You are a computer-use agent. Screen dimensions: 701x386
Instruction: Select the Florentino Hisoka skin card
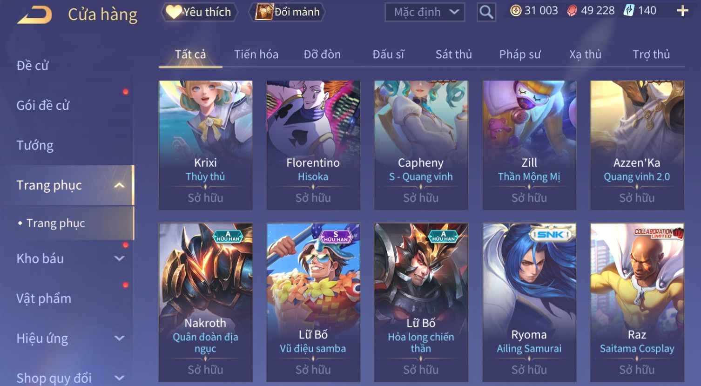point(313,145)
